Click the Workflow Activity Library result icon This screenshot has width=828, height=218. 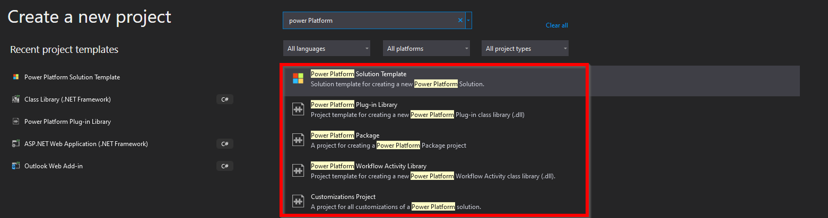click(298, 170)
